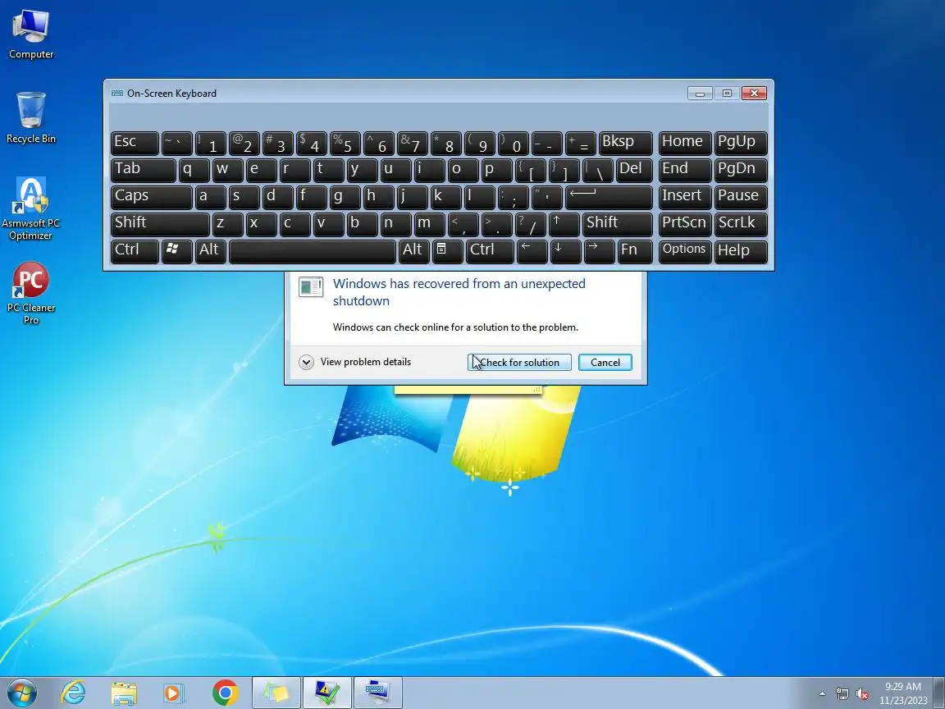This screenshot has width=945, height=709.
Task: Open the network status tray icon
Action: click(x=842, y=694)
